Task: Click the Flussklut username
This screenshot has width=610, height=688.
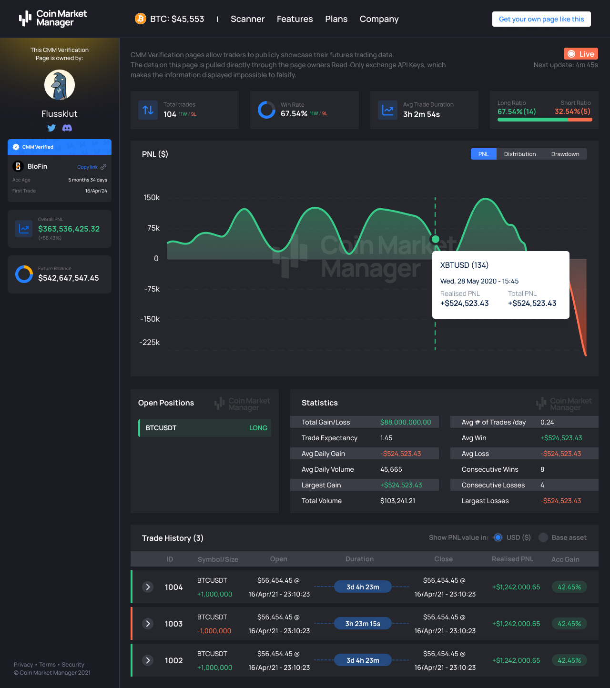Action: pyautogui.click(x=59, y=114)
